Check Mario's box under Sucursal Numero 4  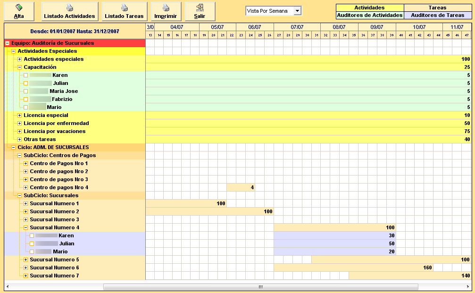point(32,252)
